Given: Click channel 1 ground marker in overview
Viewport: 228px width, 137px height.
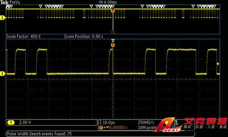Looking at the screenshot, I should coord(2,18).
